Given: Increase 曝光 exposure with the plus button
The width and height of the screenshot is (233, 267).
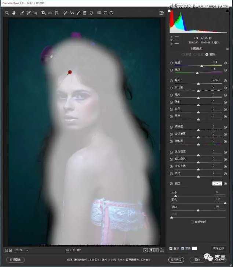Looking at the screenshot, I should click(225, 81).
